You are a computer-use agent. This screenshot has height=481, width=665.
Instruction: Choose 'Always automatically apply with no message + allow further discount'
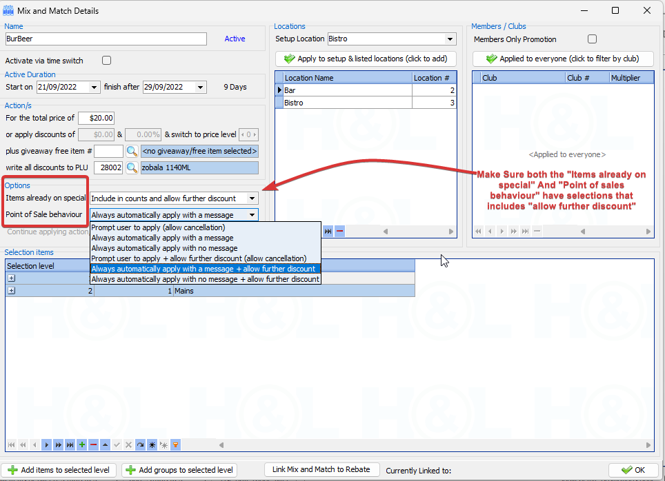[206, 279]
